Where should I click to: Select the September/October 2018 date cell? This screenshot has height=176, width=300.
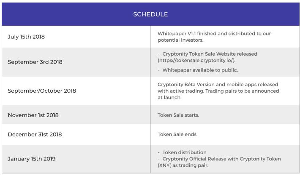point(42,91)
